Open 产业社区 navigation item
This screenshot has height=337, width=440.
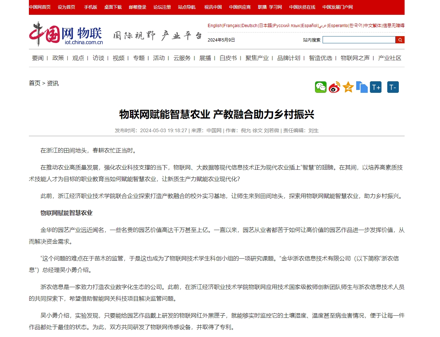(x=390, y=58)
